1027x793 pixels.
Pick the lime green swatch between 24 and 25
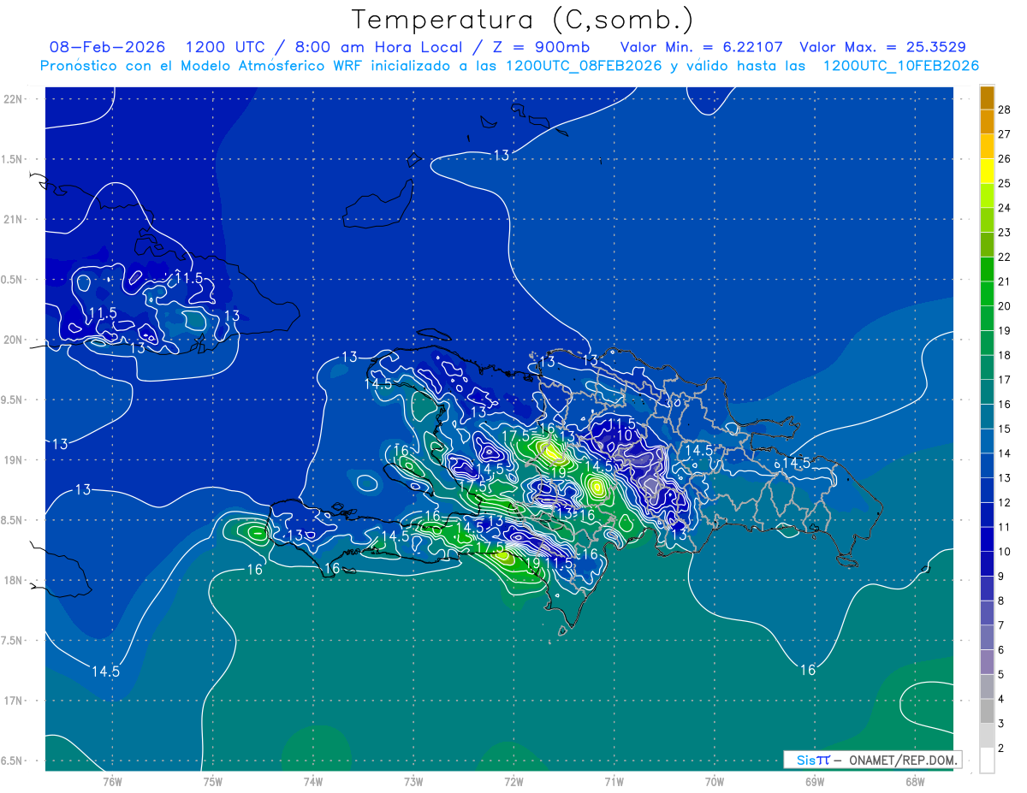(988, 196)
